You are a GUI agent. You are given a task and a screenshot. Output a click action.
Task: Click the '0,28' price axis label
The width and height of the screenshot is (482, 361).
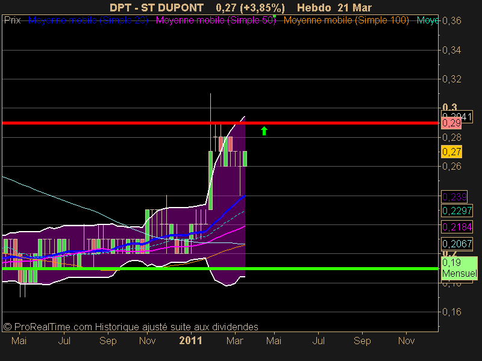coord(451,137)
